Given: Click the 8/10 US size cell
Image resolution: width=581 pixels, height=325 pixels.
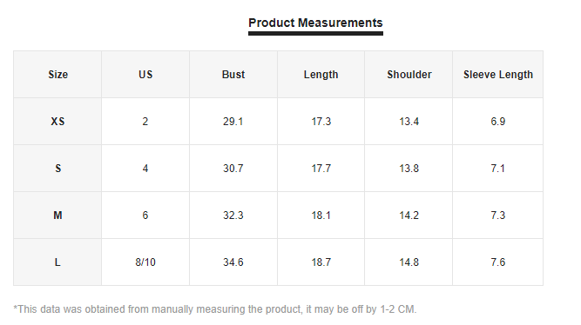Looking at the screenshot, I should 145,262.
